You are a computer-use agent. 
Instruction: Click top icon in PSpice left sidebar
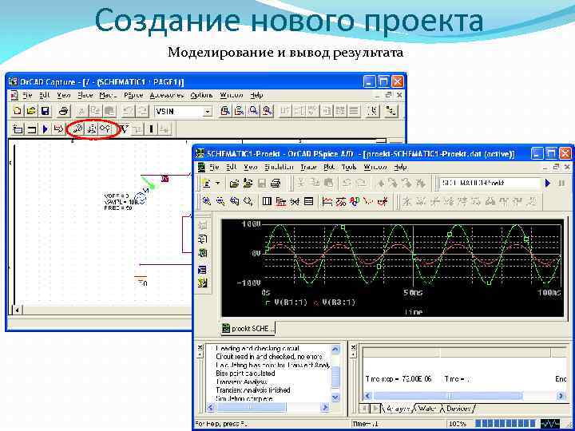pos(202,224)
